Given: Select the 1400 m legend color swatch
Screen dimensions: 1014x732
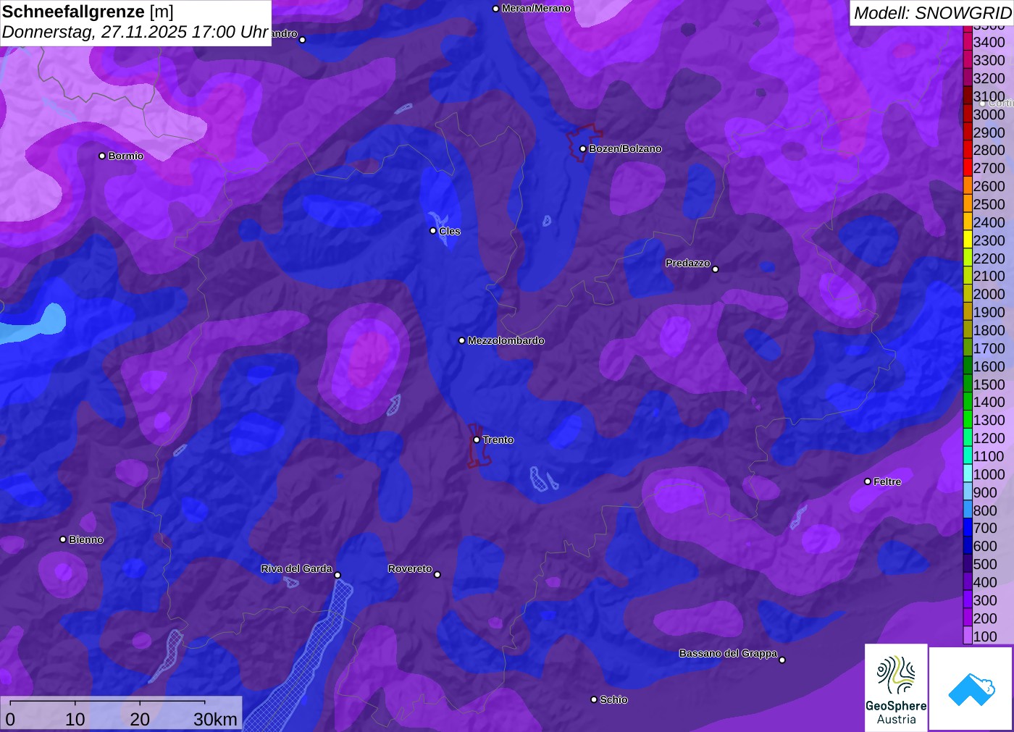Looking at the screenshot, I should (967, 402).
